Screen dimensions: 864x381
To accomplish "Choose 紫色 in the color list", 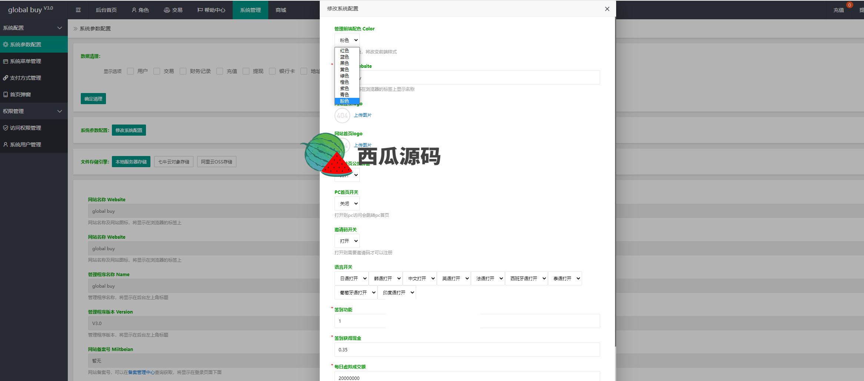I will click(x=347, y=88).
